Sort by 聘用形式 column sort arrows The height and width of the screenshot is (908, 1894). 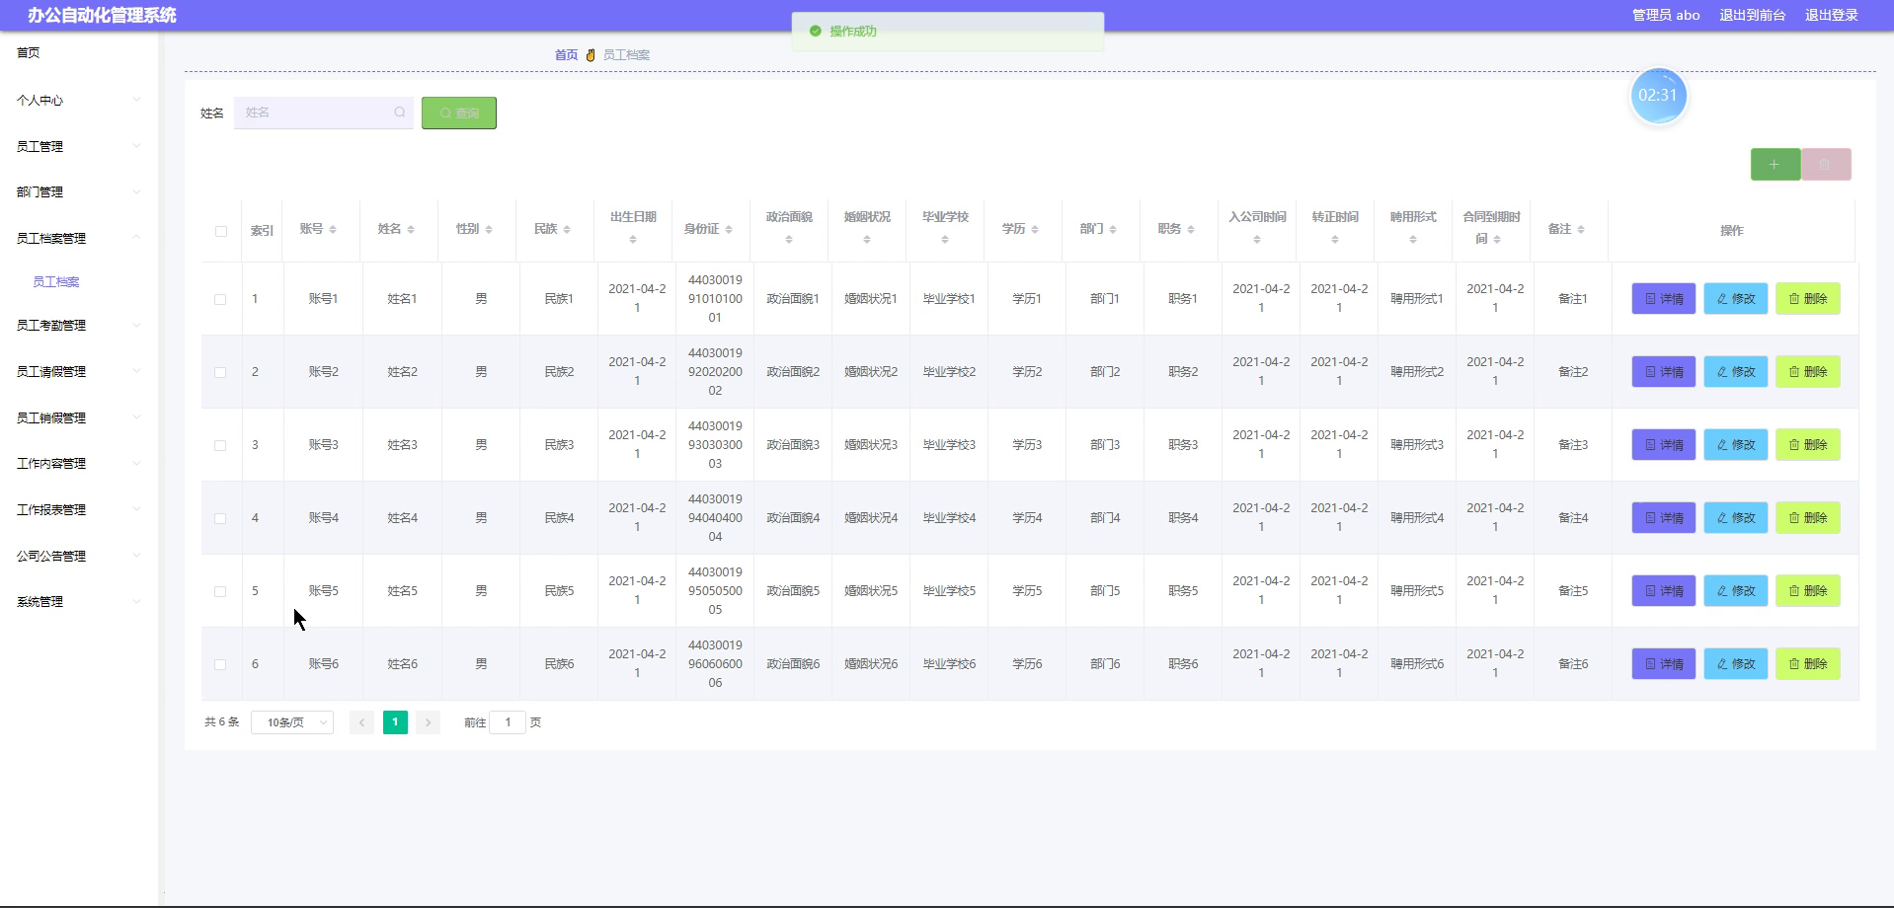coord(1413,240)
